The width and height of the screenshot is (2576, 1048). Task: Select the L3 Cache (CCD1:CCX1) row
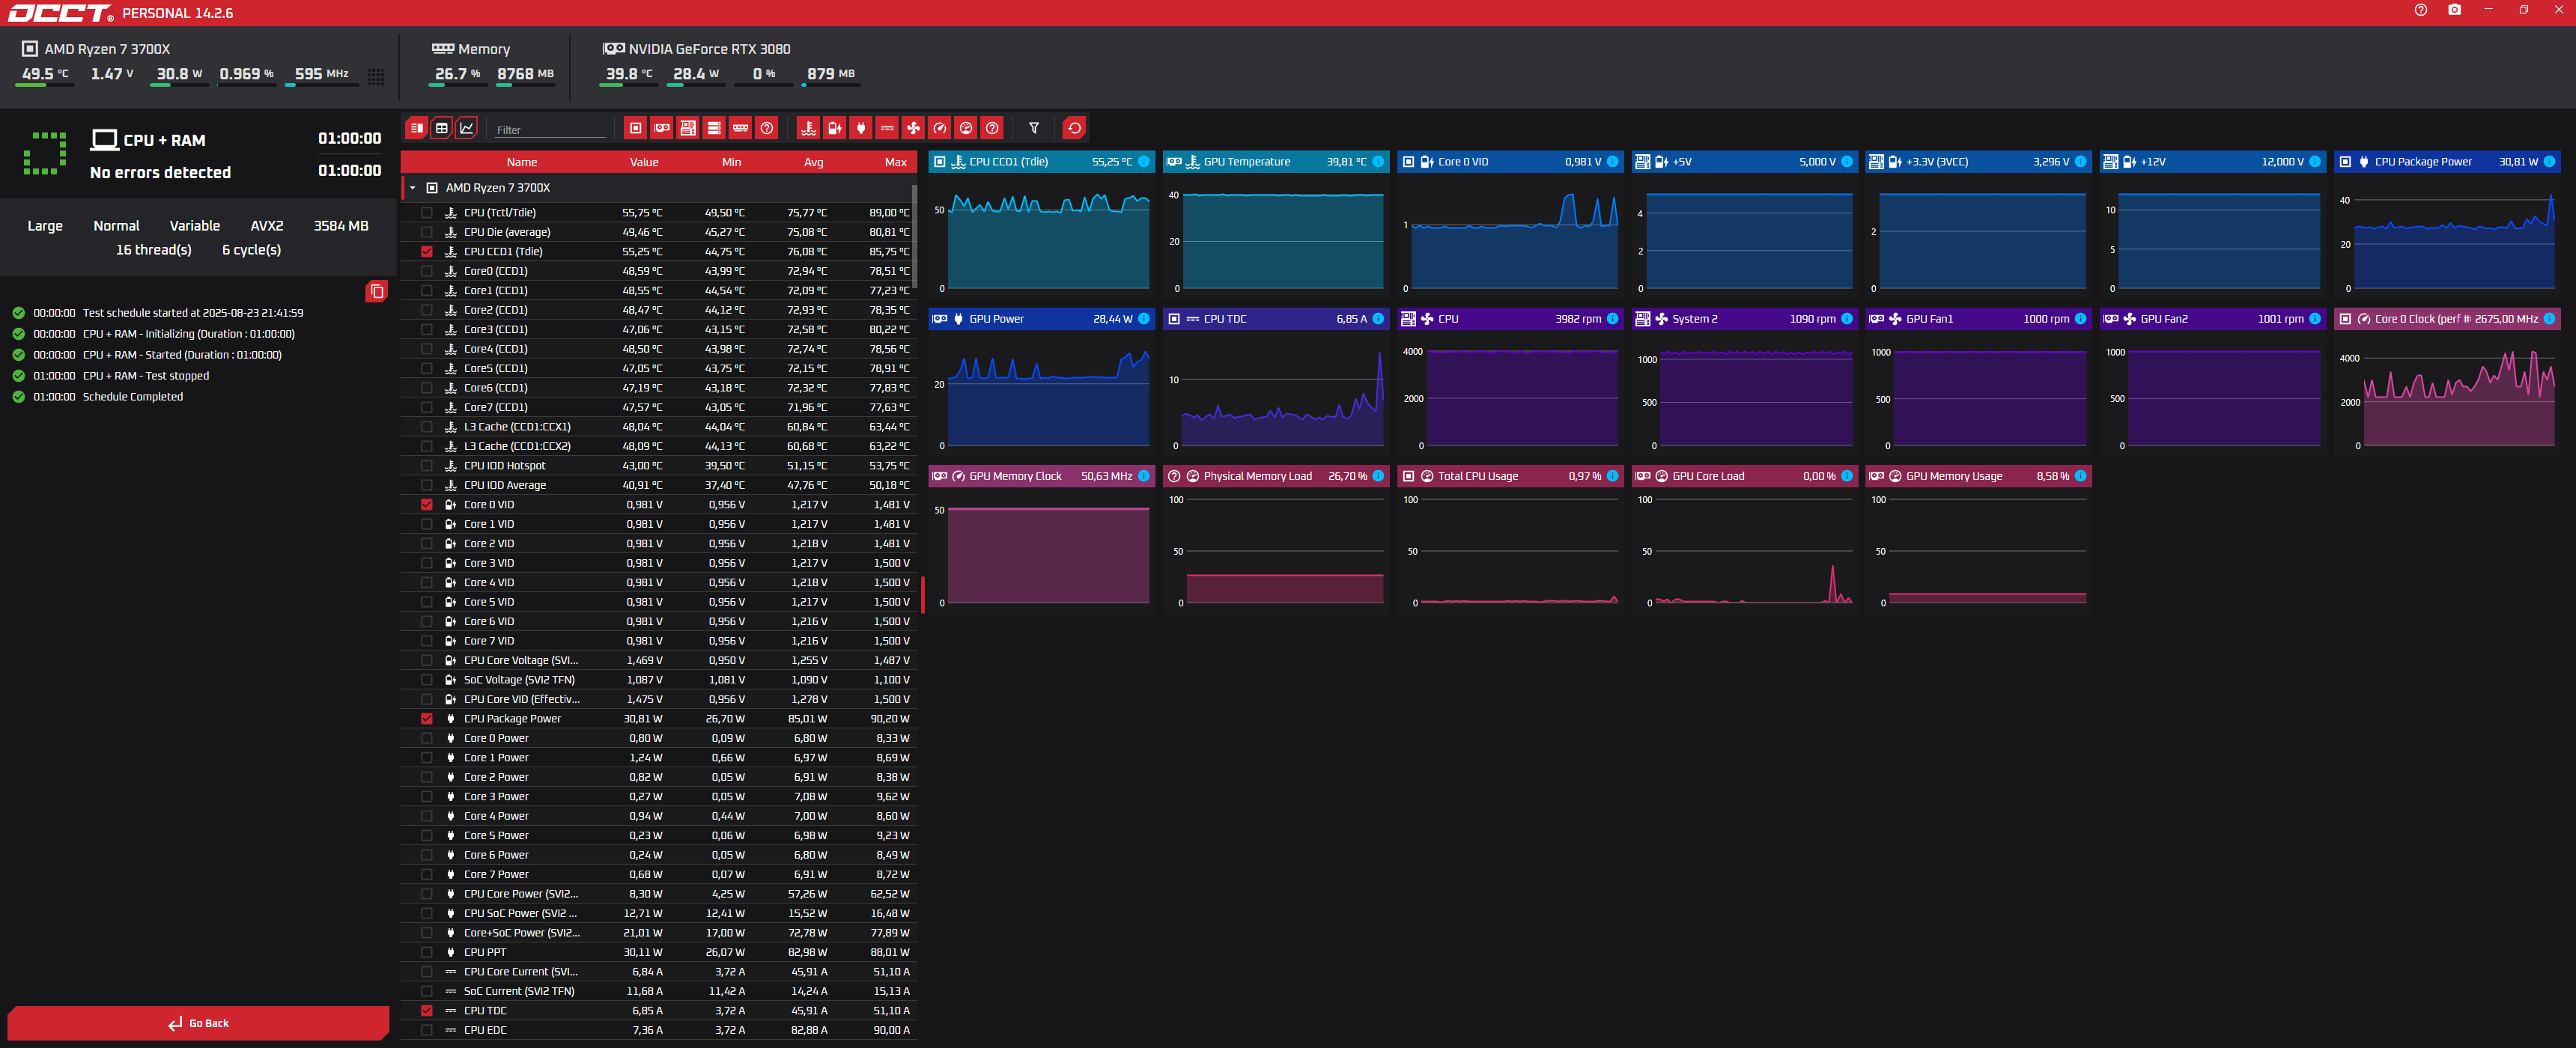658,427
